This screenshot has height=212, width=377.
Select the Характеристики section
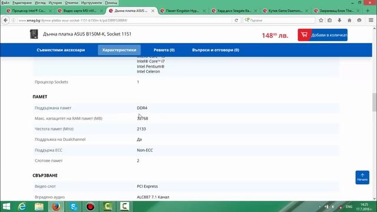(x=119, y=50)
